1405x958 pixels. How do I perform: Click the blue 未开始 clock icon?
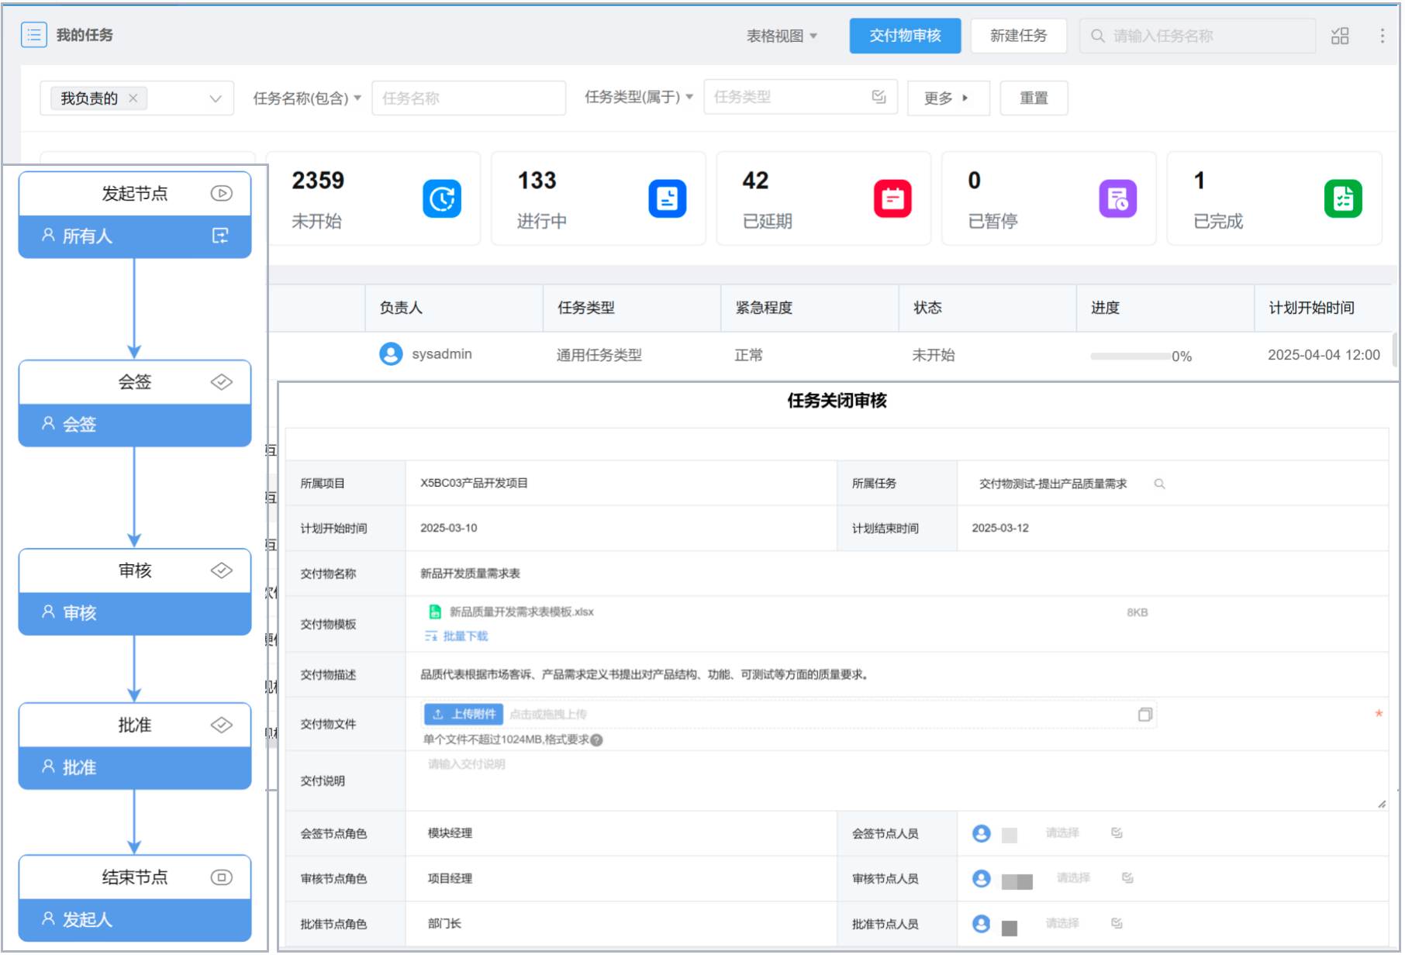tap(442, 199)
